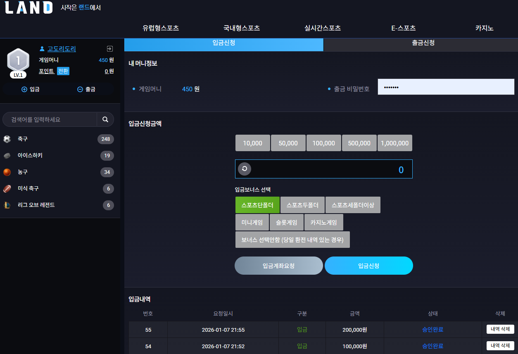Click the LV.1 level badge

[18, 75]
